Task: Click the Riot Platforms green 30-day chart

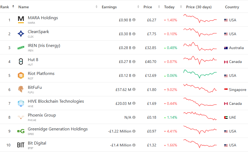Action: [x=200, y=74]
